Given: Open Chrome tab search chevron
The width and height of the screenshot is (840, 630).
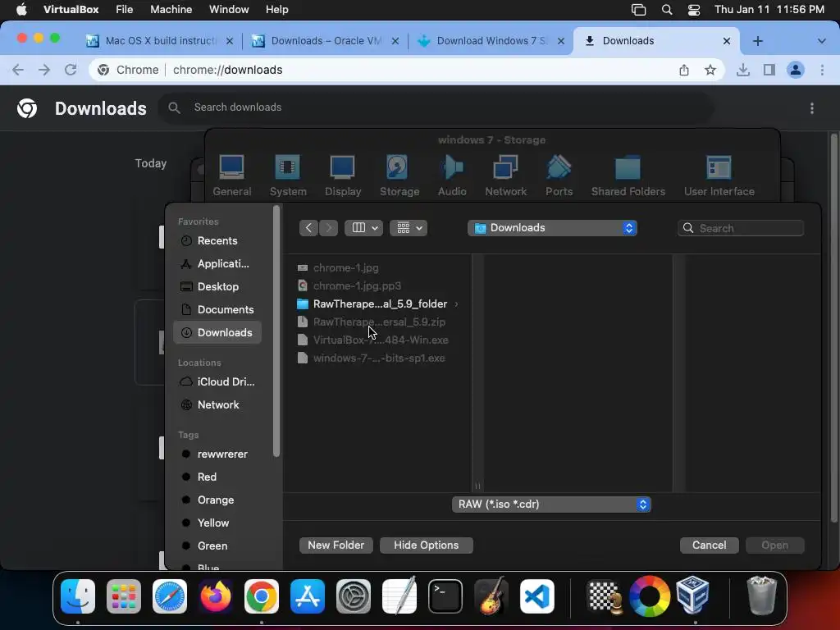Looking at the screenshot, I should (821, 41).
